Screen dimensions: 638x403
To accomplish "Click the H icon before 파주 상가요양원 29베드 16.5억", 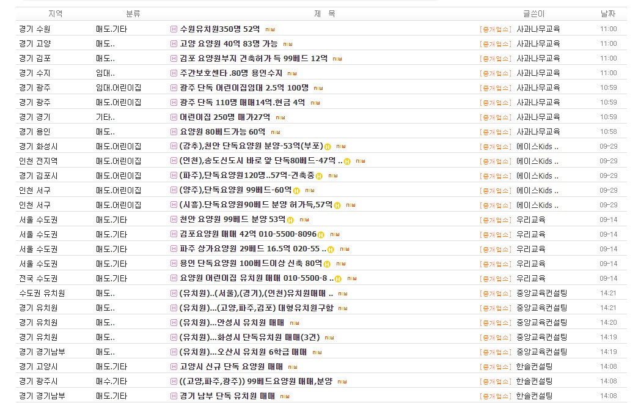I will coord(174,249).
